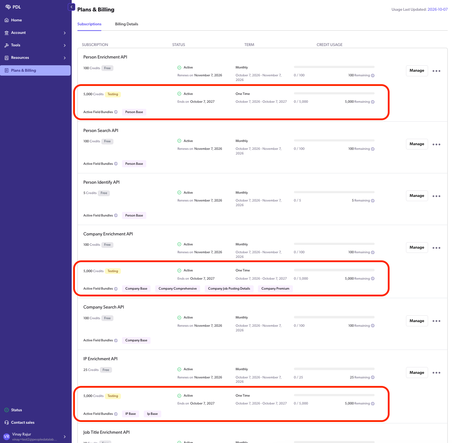Viewport: 452px width, 443px height.
Task: Click info icon beside IP Enrichment 5,000 Remaining
Action: pyautogui.click(x=373, y=404)
